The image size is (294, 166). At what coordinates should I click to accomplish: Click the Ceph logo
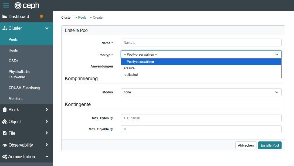(x=26, y=5)
